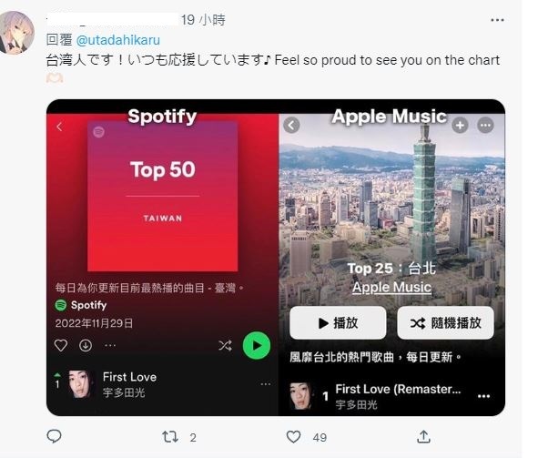Download the Spotify Top 50 playlist
Viewport: 548px width, 458px height.
point(86,345)
